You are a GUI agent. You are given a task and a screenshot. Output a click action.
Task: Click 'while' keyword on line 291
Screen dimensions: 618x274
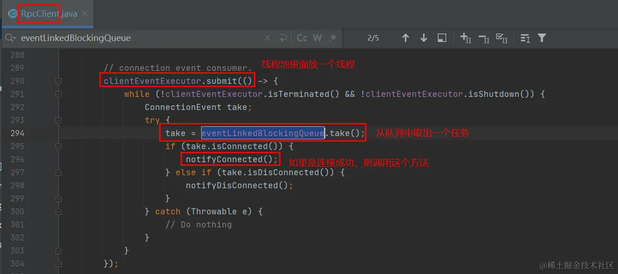coord(137,94)
